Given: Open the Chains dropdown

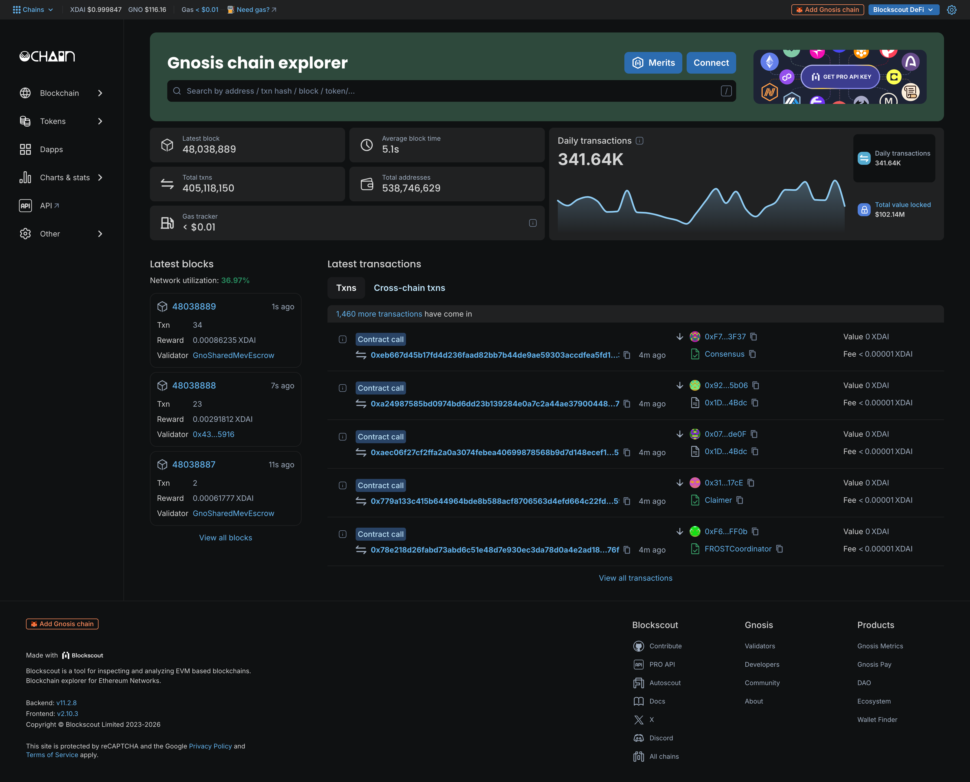Looking at the screenshot, I should (x=33, y=9).
